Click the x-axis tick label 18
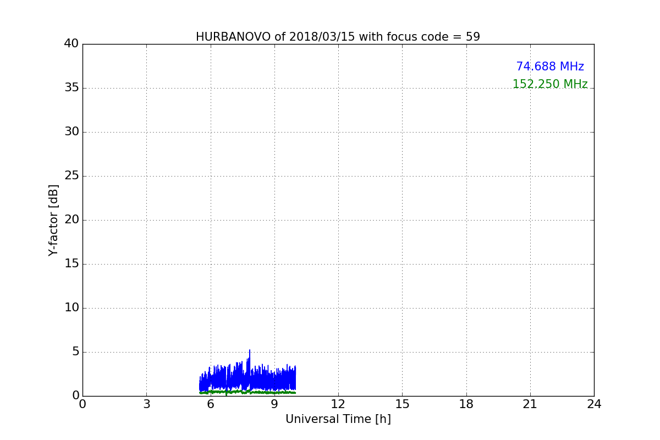 click(466, 404)
